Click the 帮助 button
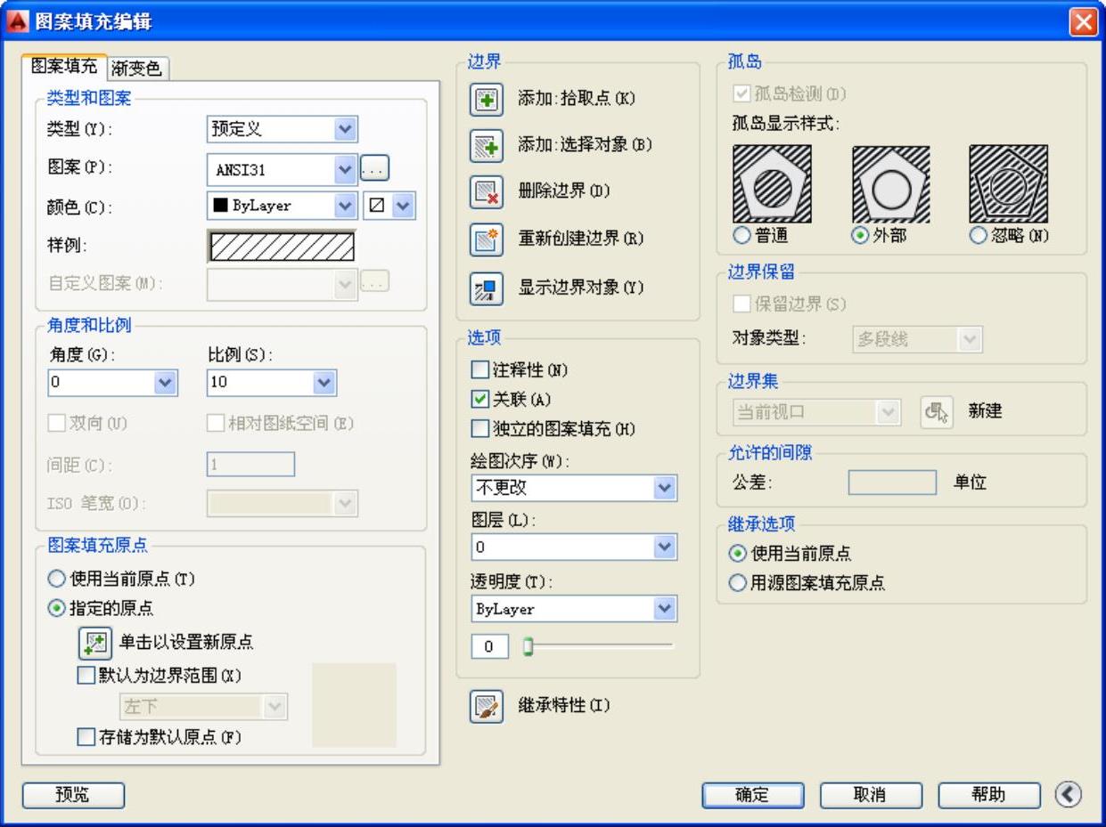1106x827 pixels. (x=989, y=795)
